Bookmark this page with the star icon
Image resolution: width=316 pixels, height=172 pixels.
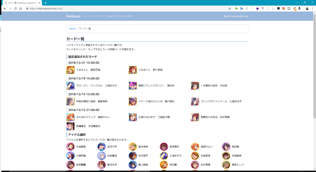[x=230, y=9]
